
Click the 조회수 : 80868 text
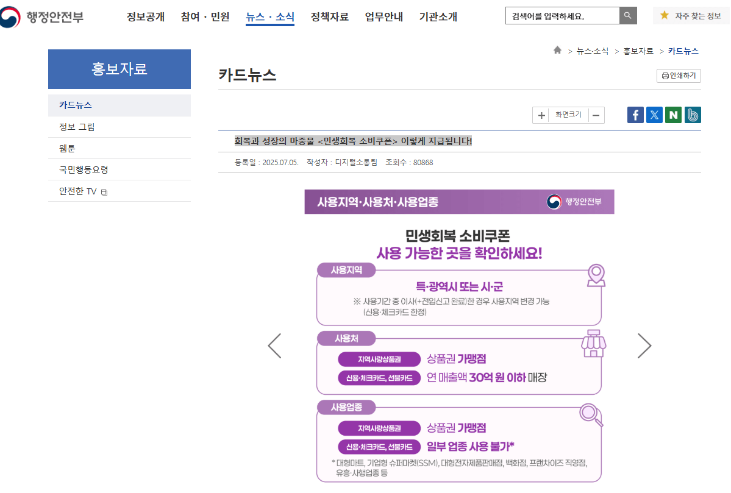409,162
